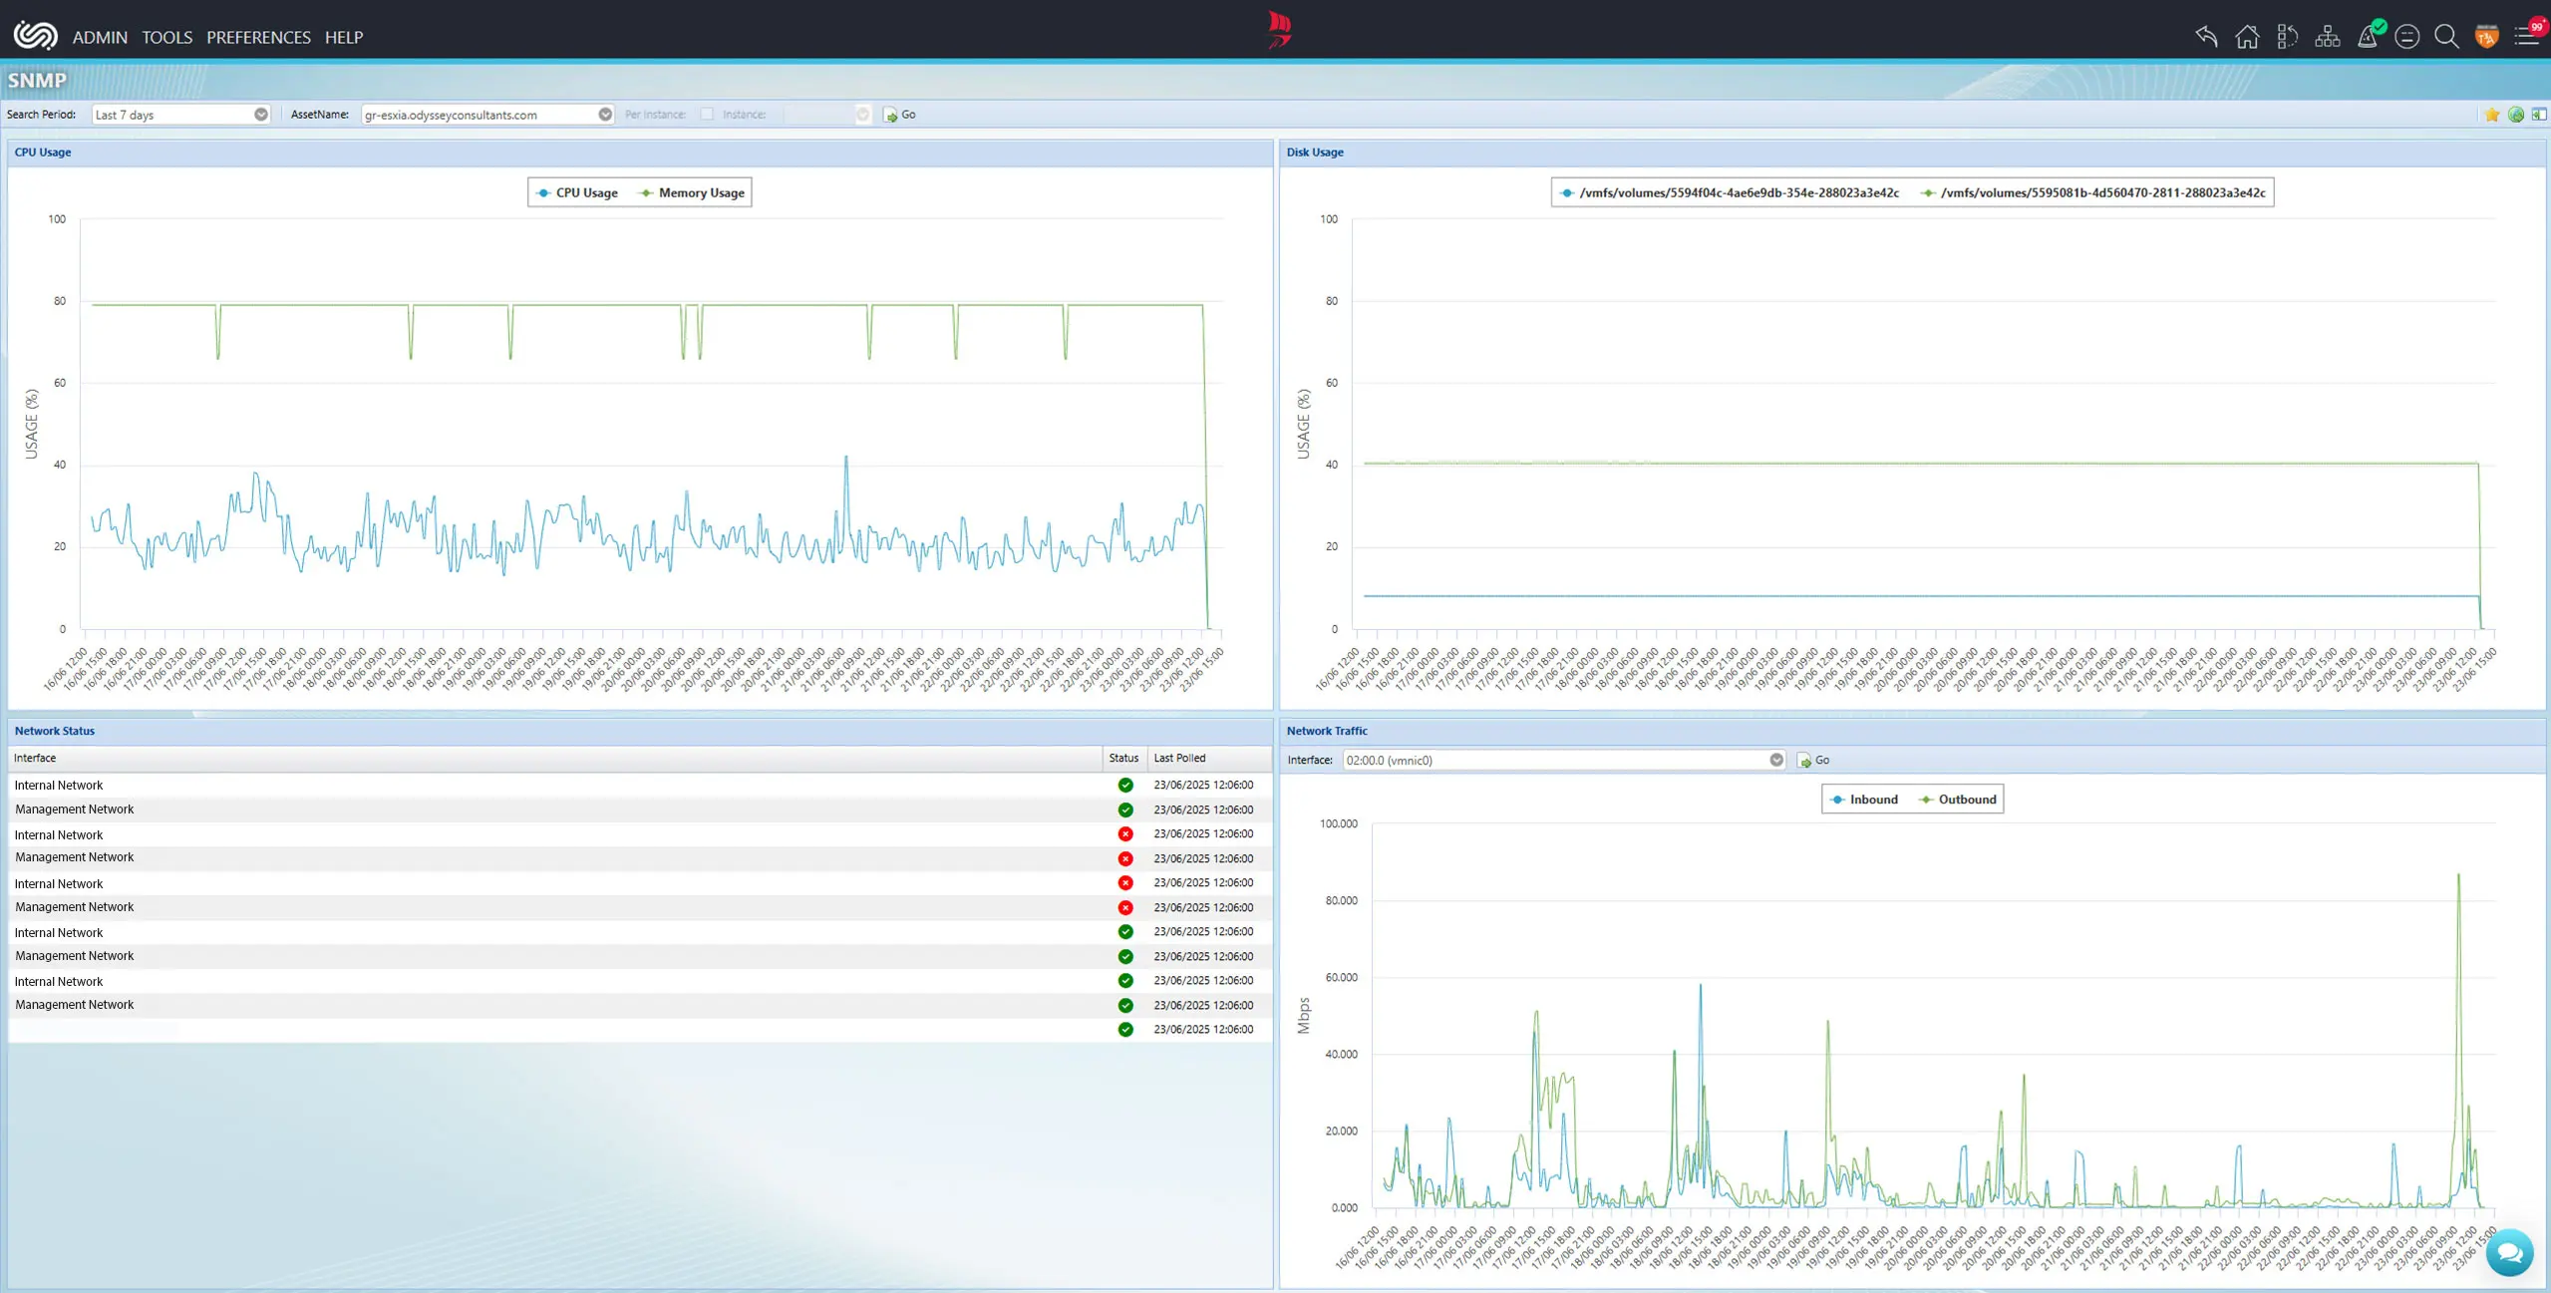The image size is (2551, 1293).
Task: Open the PREFERENCES menu
Action: point(257,37)
